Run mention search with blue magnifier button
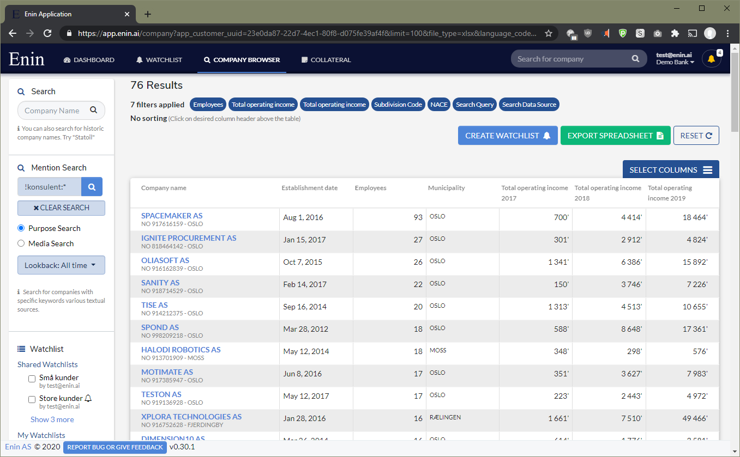Viewport: 740px width, 457px height. 92,187
